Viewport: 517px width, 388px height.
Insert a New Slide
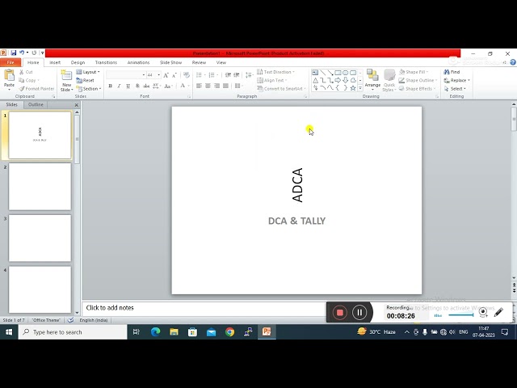(66, 81)
